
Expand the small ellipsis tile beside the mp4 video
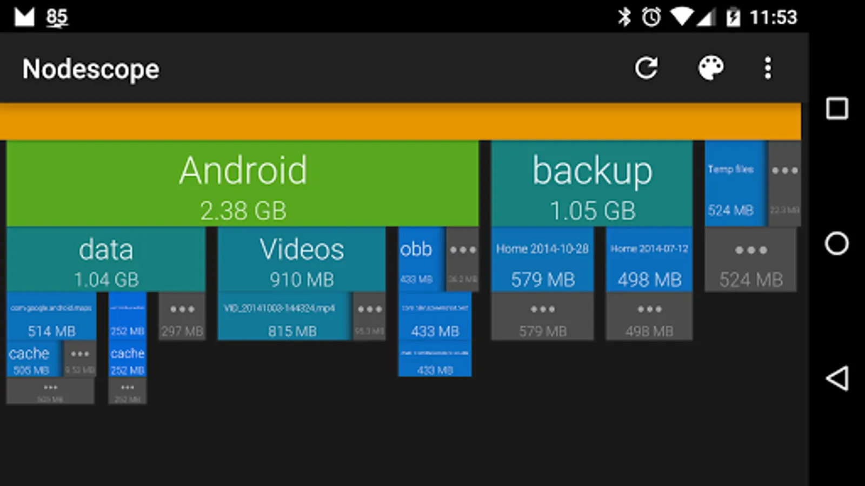[x=370, y=316]
